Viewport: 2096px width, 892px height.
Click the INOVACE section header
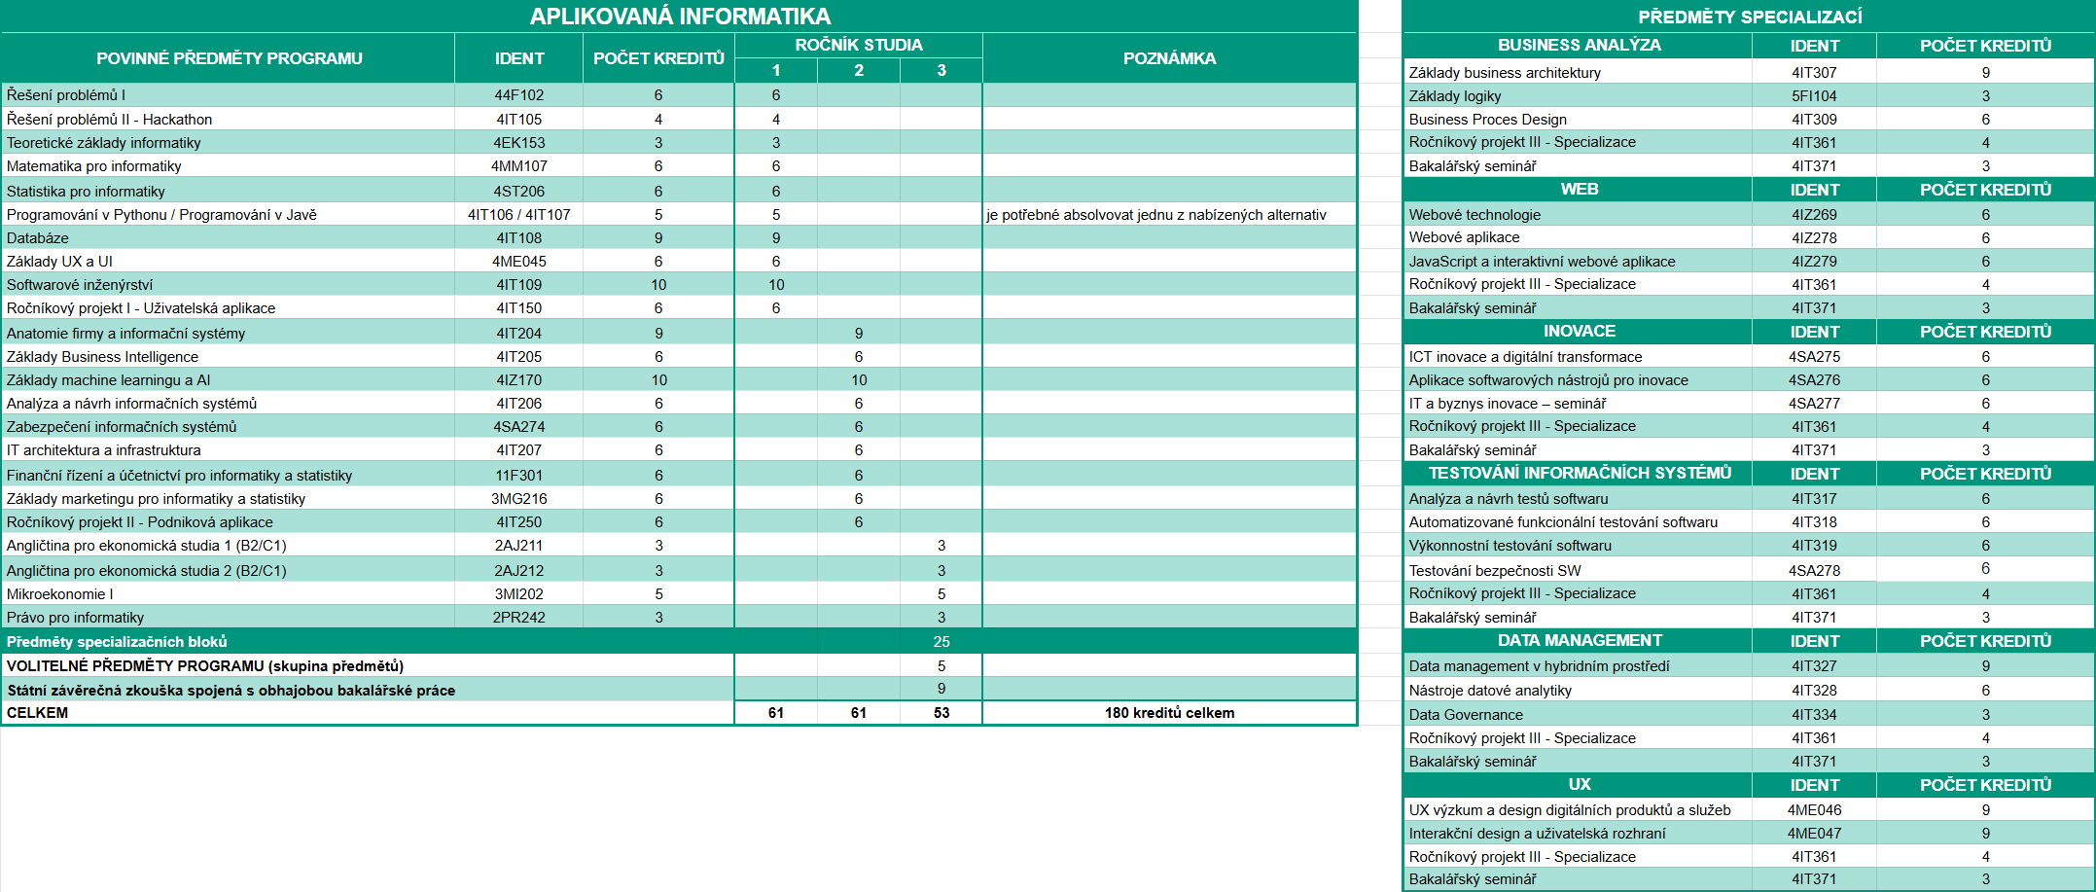[x=1579, y=332]
